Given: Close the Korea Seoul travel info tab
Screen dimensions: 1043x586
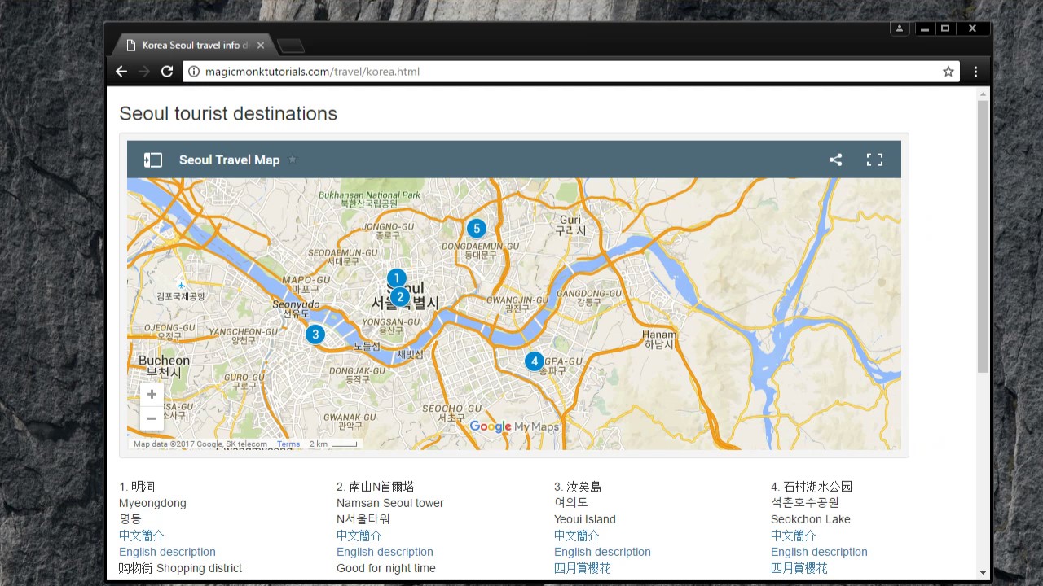Looking at the screenshot, I should click(261, 46).
